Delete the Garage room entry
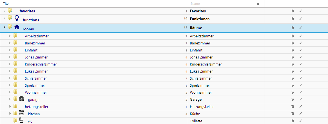Image resolution: width=328 pixels, height=124 pixels. tap(293, 99)
